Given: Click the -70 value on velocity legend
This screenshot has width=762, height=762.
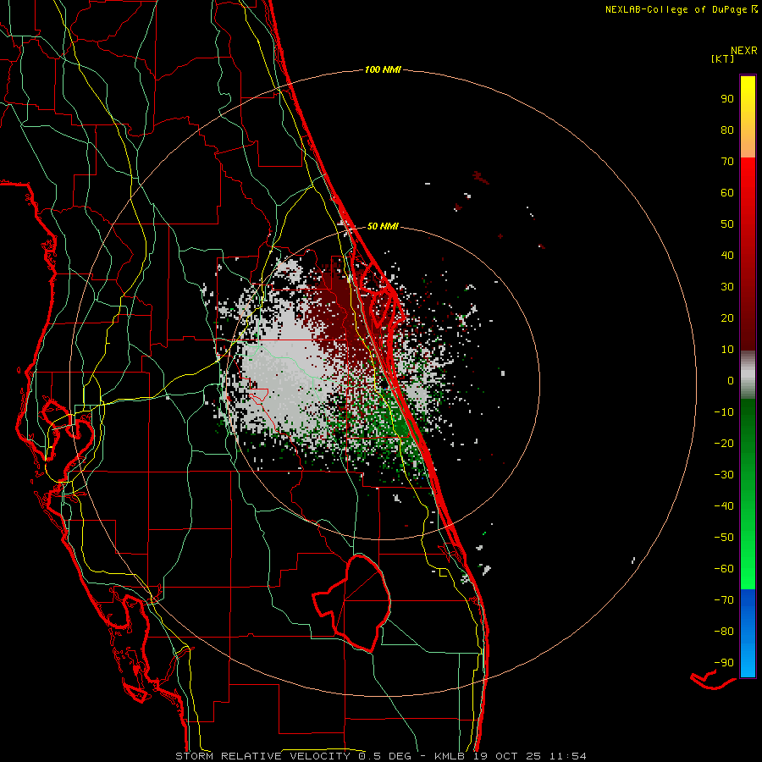Looking at the screenshot, I should pos(724,600).
